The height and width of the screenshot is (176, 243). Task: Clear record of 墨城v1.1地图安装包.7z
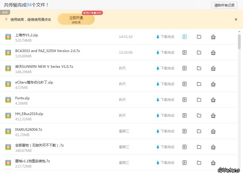click(x=213, y=163)
